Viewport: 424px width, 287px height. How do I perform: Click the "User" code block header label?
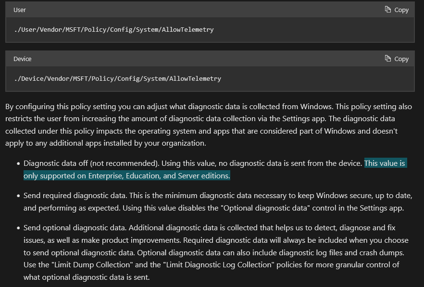pos(20,10)
